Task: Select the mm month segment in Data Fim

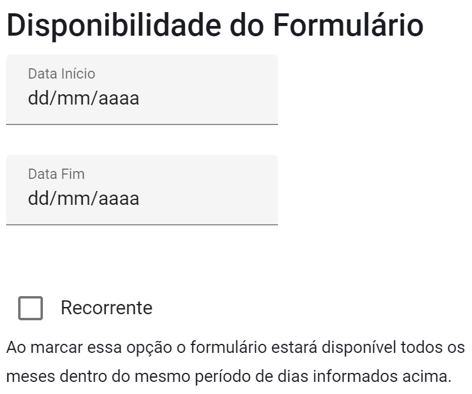Action: click(72, 198)
